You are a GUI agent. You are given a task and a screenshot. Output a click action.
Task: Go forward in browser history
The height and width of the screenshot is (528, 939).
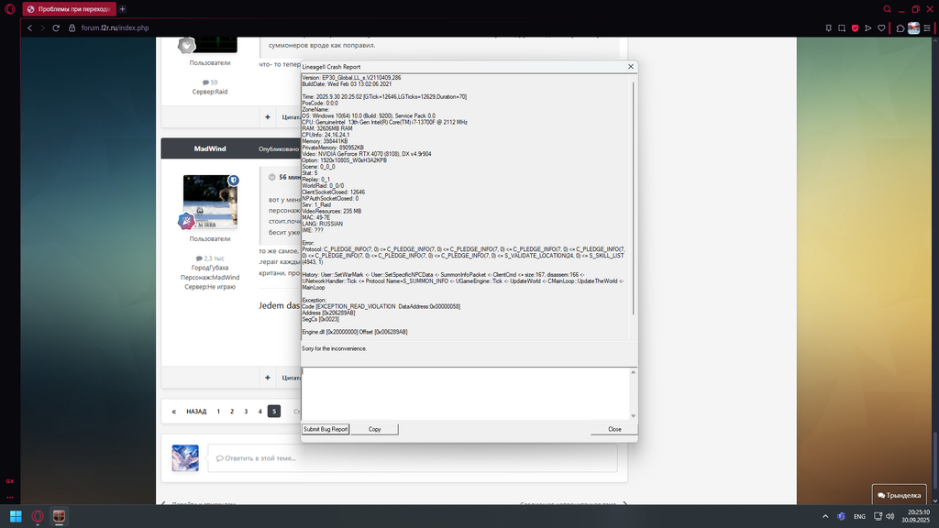42,28
